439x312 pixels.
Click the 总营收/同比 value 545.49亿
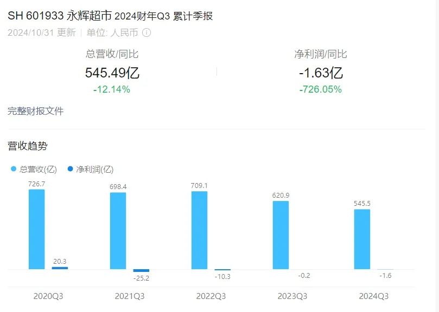(x=112, y=73)
